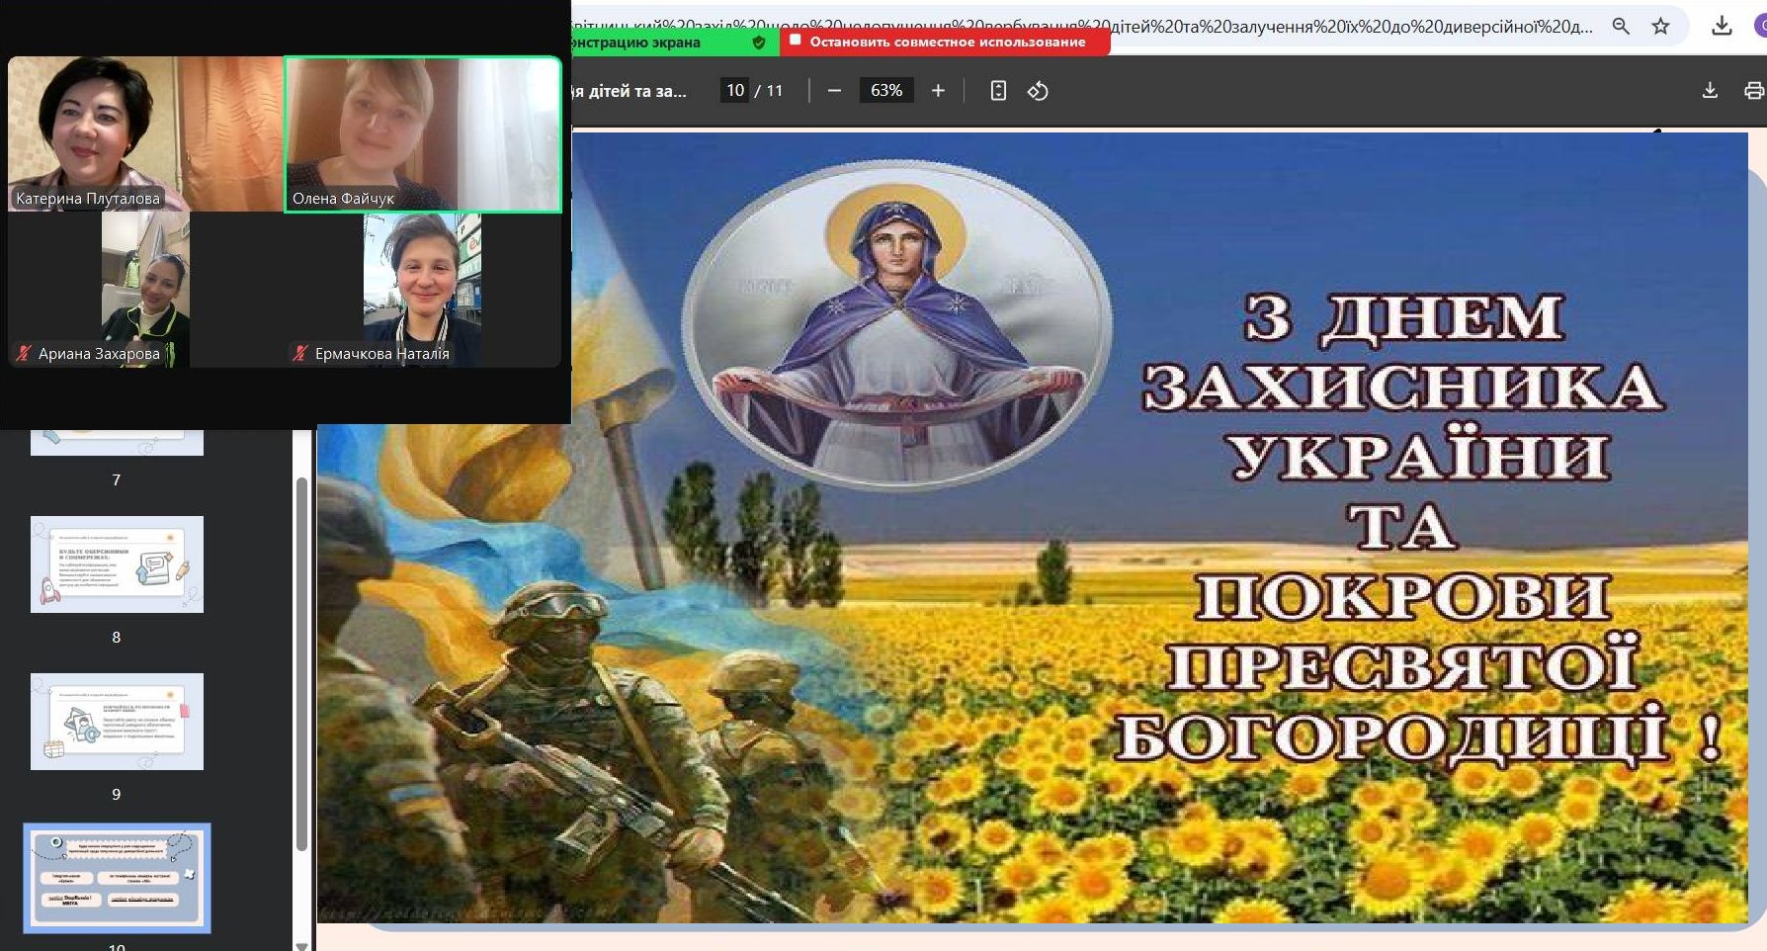Select page 8 thumbnail
This screenshot has width=1767, height=951.
point(117,564)
